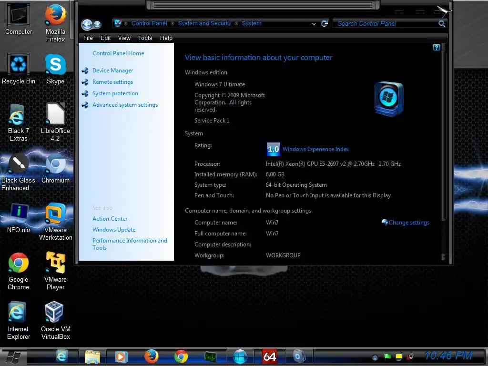The width and height of the screenshot is (488, 366).
Task: Click Change settings for computer name
Action: [408, 223]
